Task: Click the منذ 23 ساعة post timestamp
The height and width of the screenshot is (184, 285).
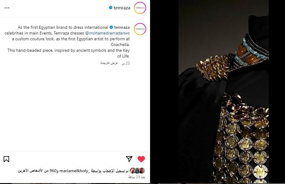Action: coord(136,177)
